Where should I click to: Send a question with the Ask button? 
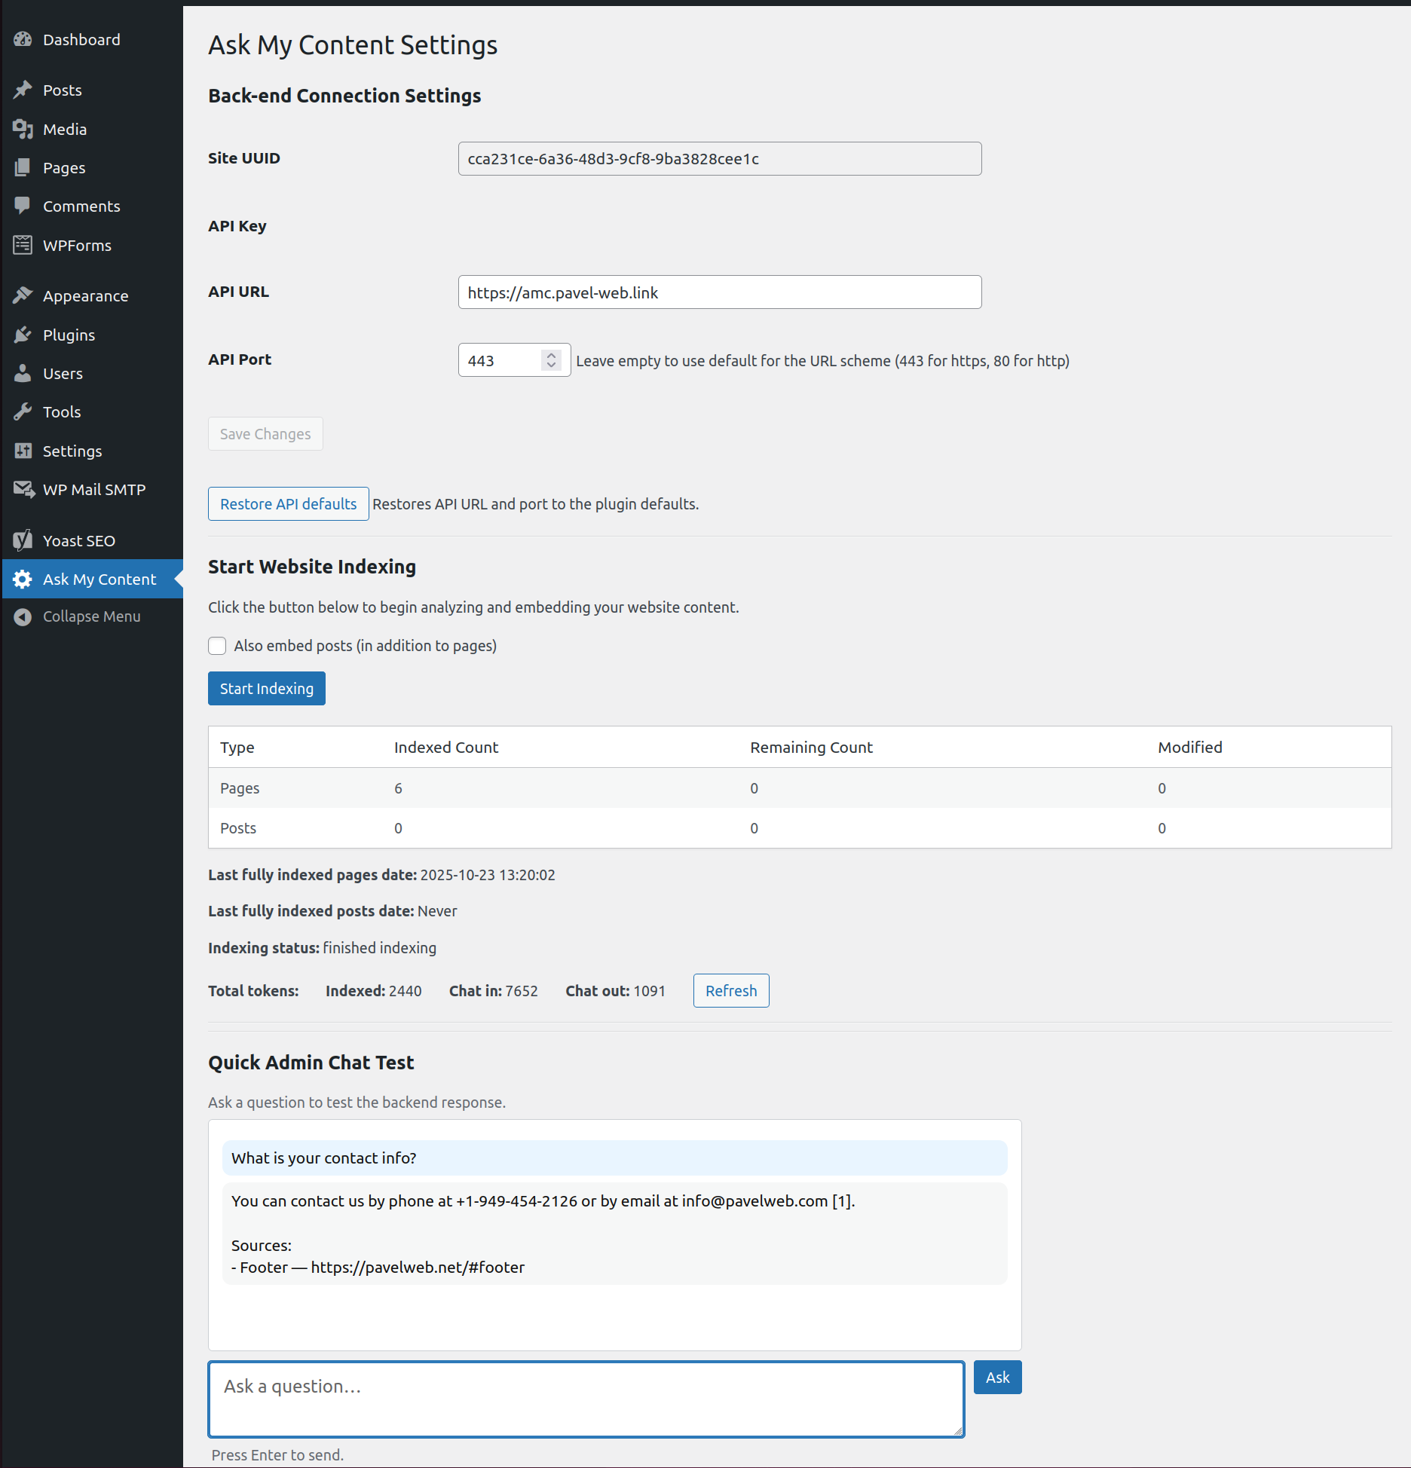pos(996,1377)
